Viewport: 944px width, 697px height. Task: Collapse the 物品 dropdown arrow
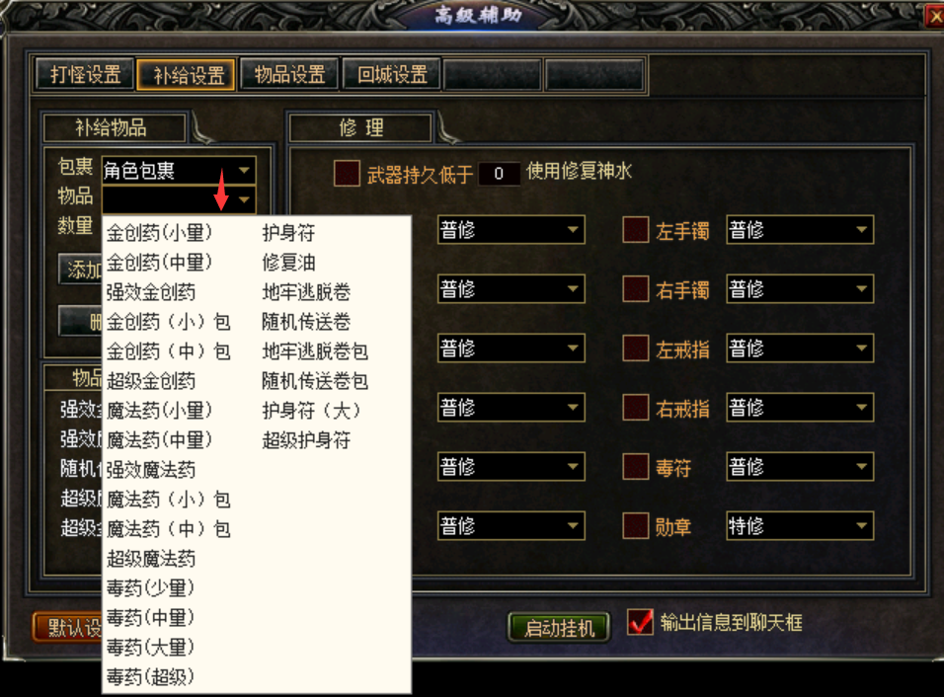pyautogui.click(x=244, y=199)
